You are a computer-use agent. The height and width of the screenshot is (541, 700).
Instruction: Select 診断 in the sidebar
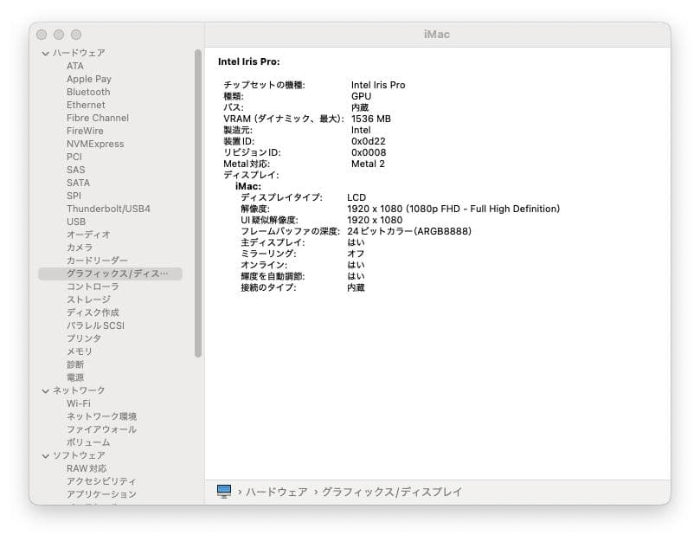click(75, 364)
